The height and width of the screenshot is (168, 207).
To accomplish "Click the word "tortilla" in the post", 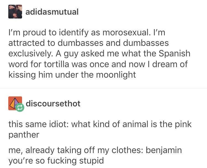I will 57,64.
